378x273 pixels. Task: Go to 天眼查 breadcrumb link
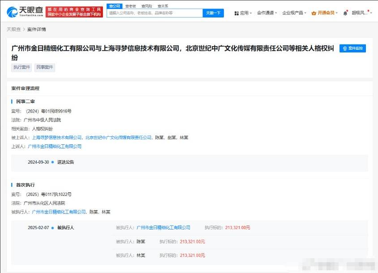coord(13,30)
